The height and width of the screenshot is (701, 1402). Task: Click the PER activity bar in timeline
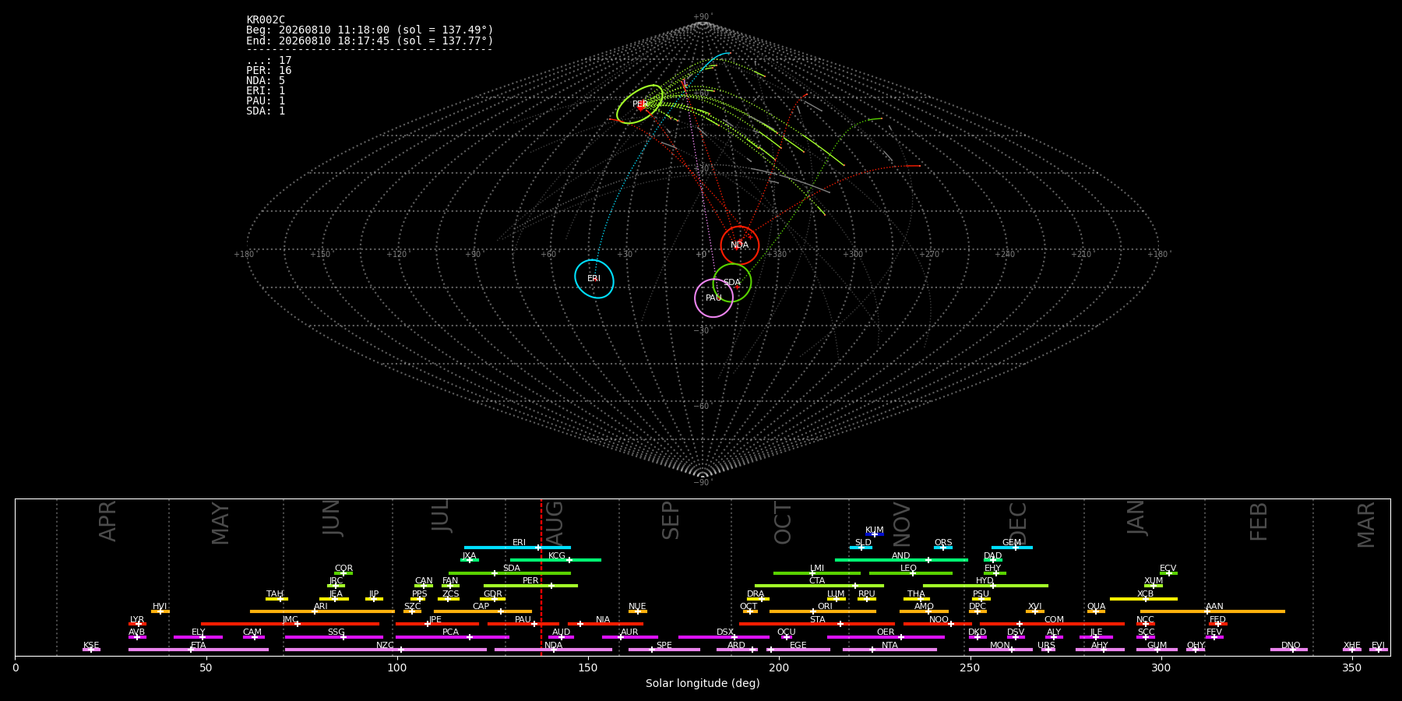click(x=530, y=586)
